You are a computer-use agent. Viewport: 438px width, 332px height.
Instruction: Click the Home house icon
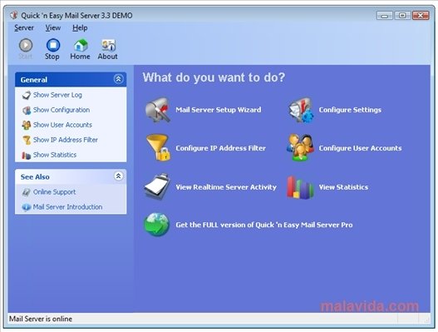81,45
